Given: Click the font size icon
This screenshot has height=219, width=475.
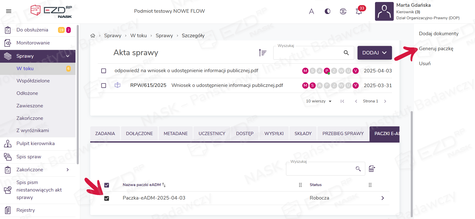Looking at the screenshot, I should (x=311, y=11).
